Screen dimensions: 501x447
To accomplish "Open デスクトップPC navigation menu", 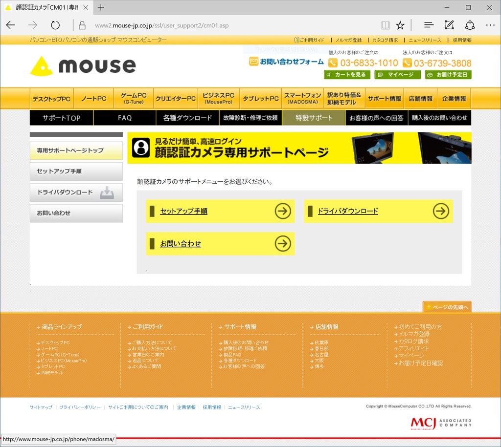I will point(52,99).
